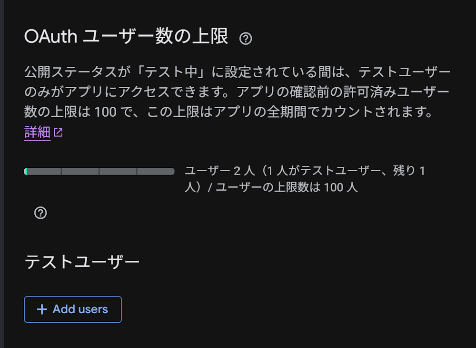Click the OAuth ユーザー数の上限 heading text
The width and height of the screenshot is (476, 348).
click(x=126, y=37)
